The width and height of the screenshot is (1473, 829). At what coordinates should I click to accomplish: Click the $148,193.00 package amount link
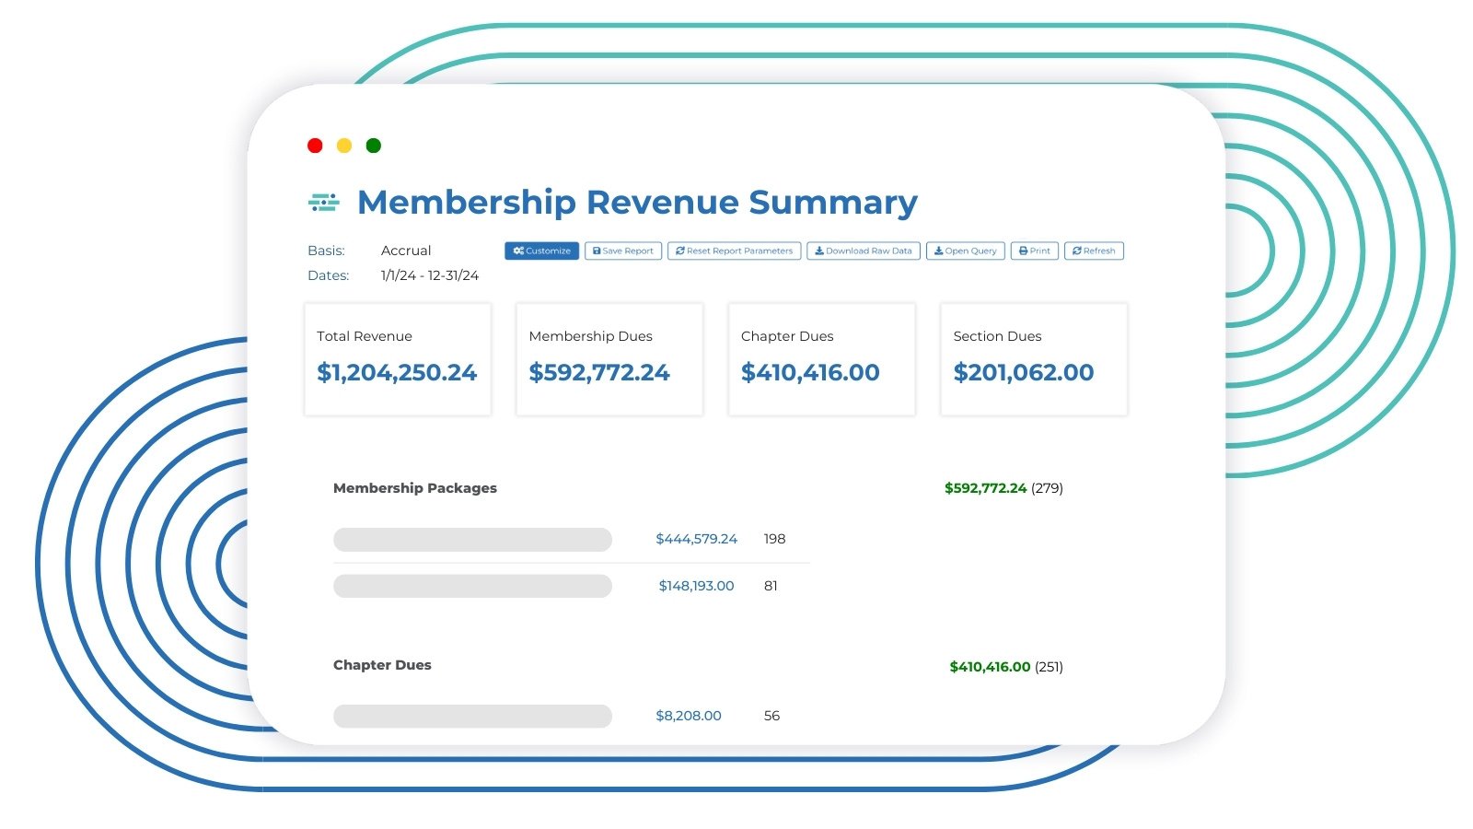pyautogui.click(x=696, y=586)
